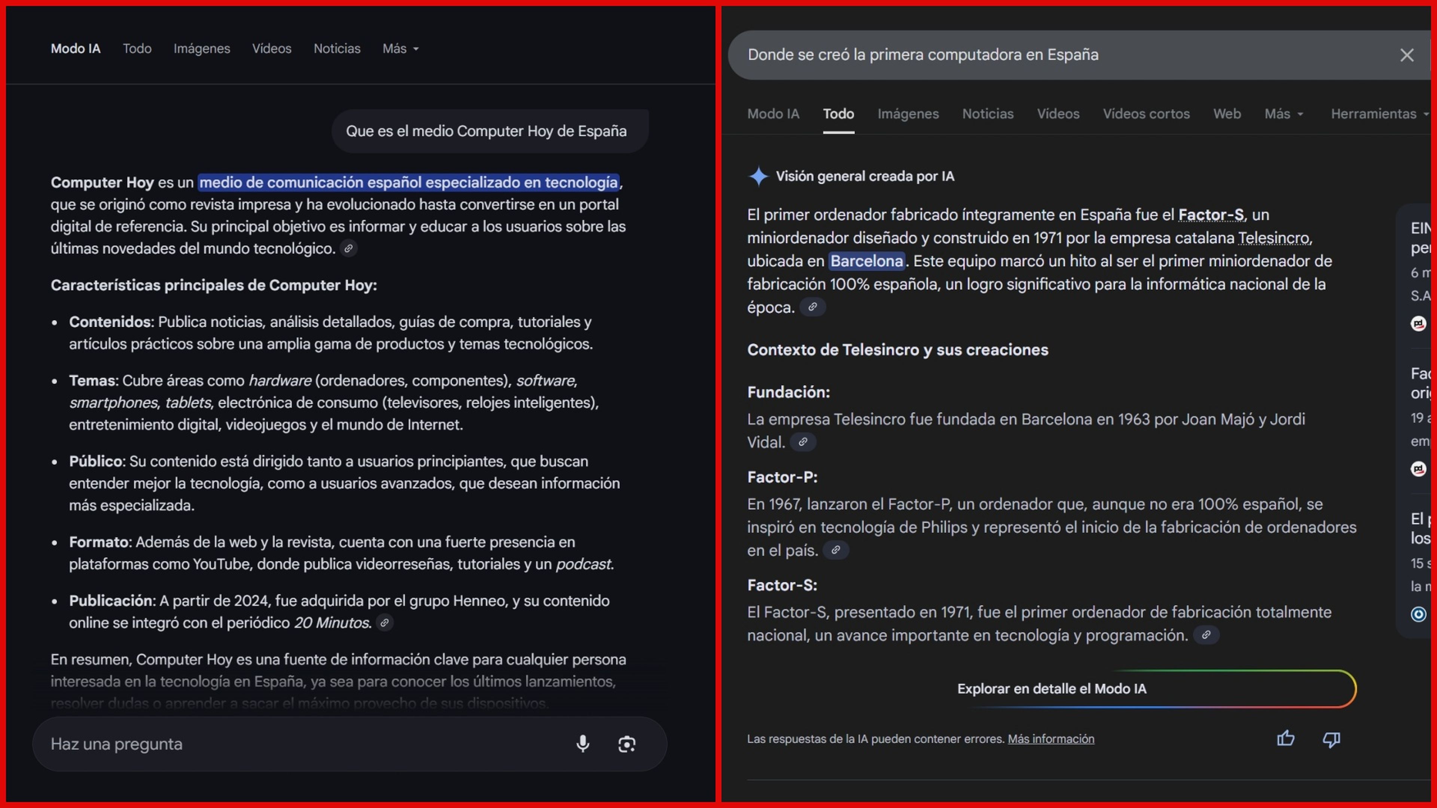
Task: Expand the Más dropdown in right results tabs
Action: (x=1283, y=114)
